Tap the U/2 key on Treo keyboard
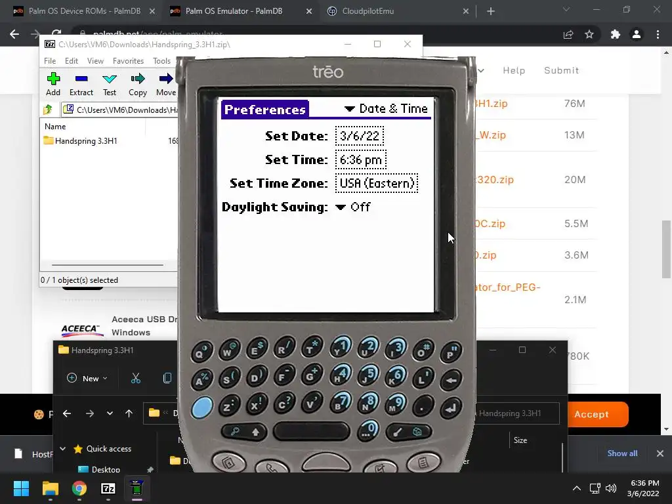This screenshot has width=672, height=504. coord(368,347)
